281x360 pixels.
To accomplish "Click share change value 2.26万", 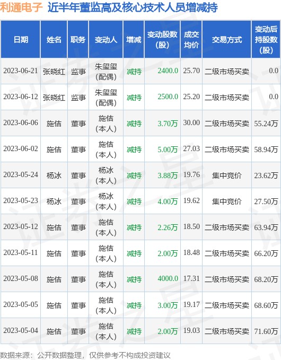I will pyautogui.click(x=168, y=227).
